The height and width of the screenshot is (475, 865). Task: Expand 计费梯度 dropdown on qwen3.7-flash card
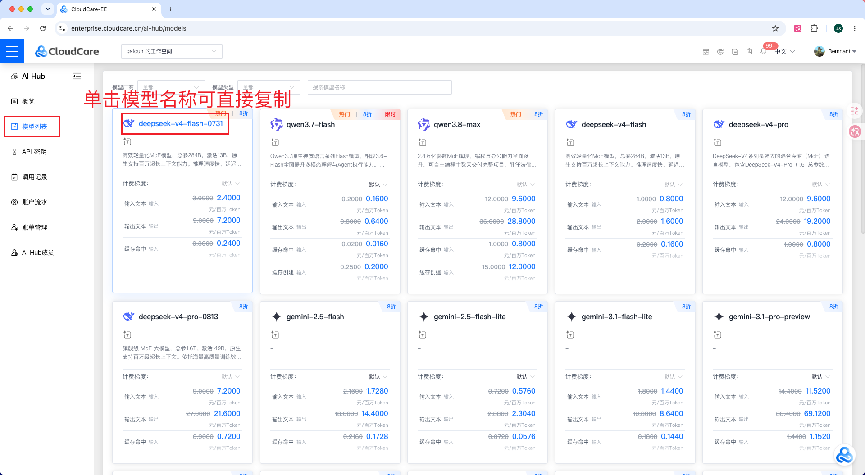[x=378, y=185]
